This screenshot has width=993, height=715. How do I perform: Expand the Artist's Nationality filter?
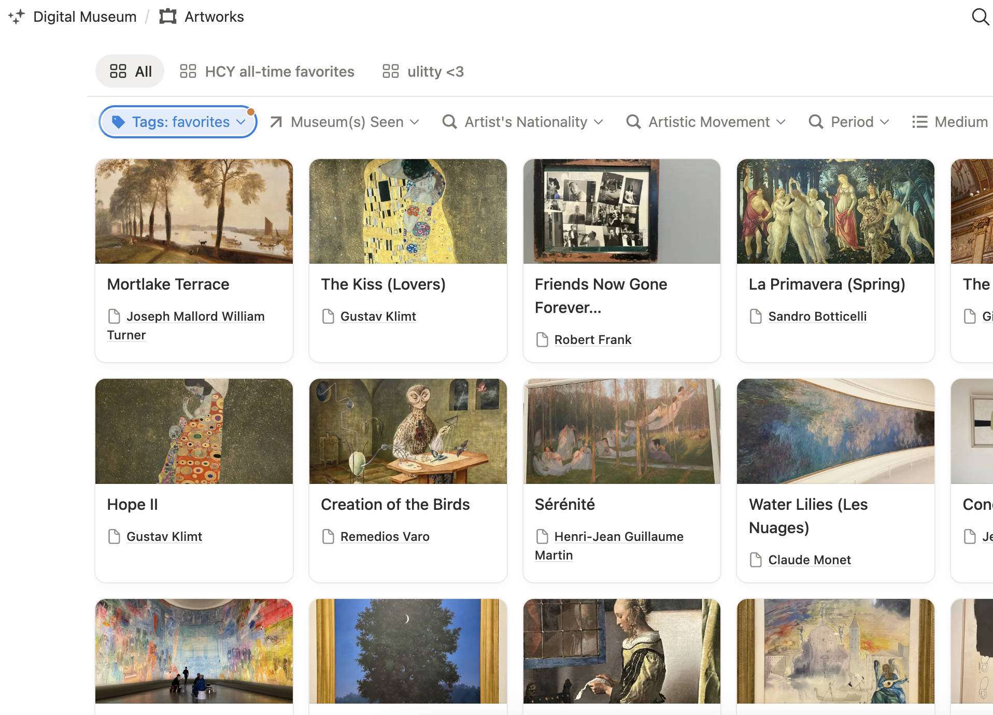coord(522,122)
